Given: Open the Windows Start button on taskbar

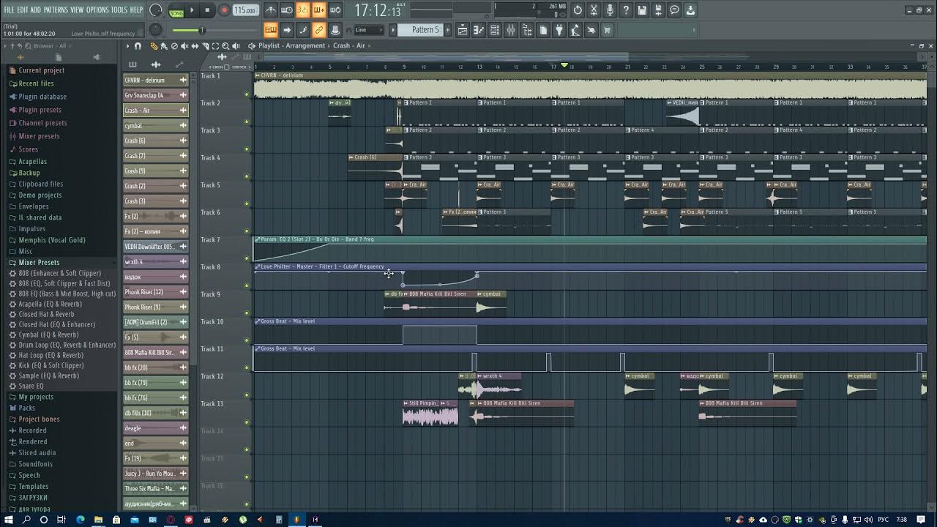Looking at the screenshot, I should tap(9, 520).
